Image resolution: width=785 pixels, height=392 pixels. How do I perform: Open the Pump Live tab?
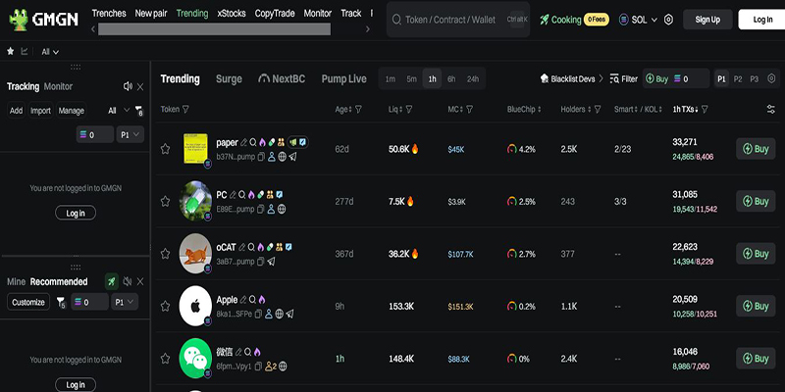point(344,79)
